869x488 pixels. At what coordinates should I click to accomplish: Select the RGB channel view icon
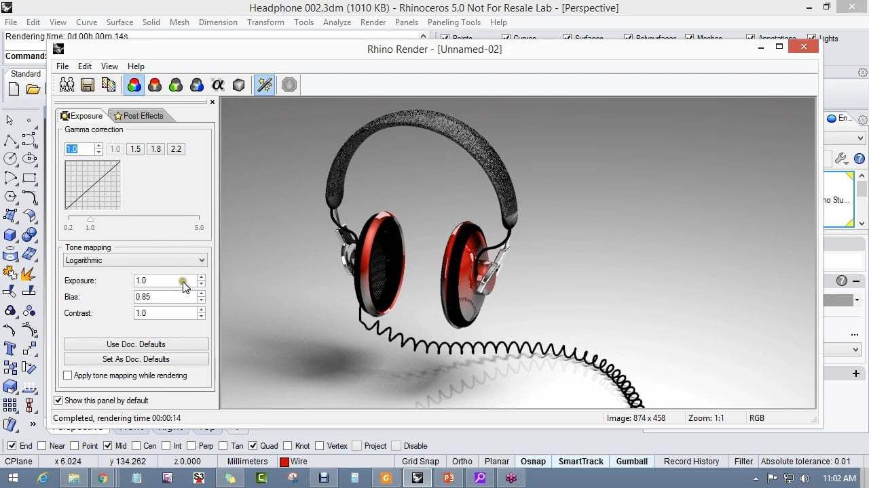pyautogui.click(x=134, y=85)
